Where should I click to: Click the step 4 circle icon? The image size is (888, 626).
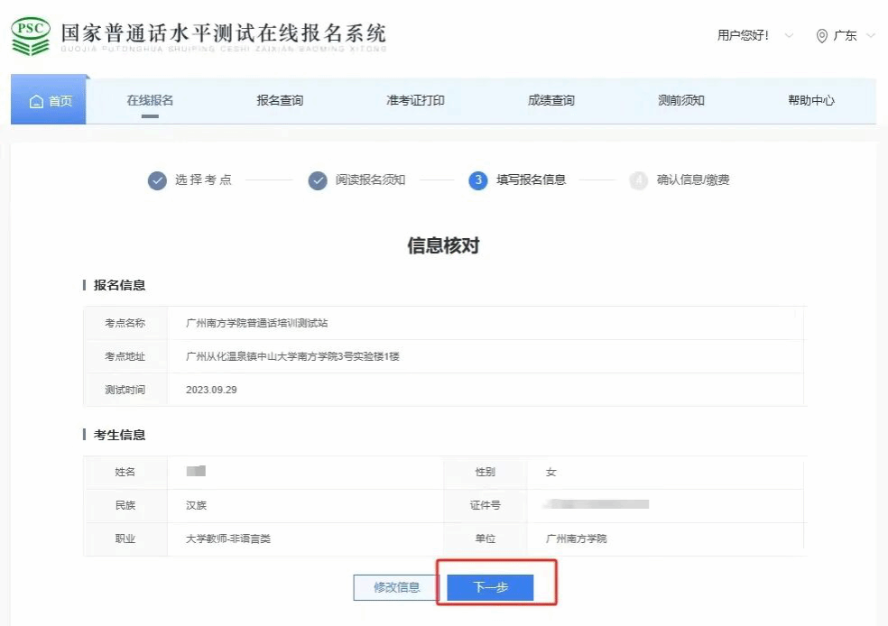639,180
